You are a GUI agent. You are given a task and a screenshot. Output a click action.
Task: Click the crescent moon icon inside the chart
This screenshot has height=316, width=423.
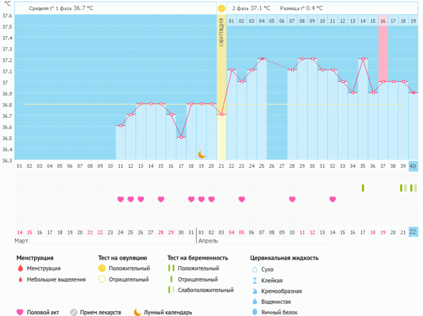(202, 155)
